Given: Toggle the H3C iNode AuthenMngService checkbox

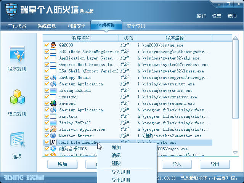Looking at the screenshot, I should click(47, 51).
